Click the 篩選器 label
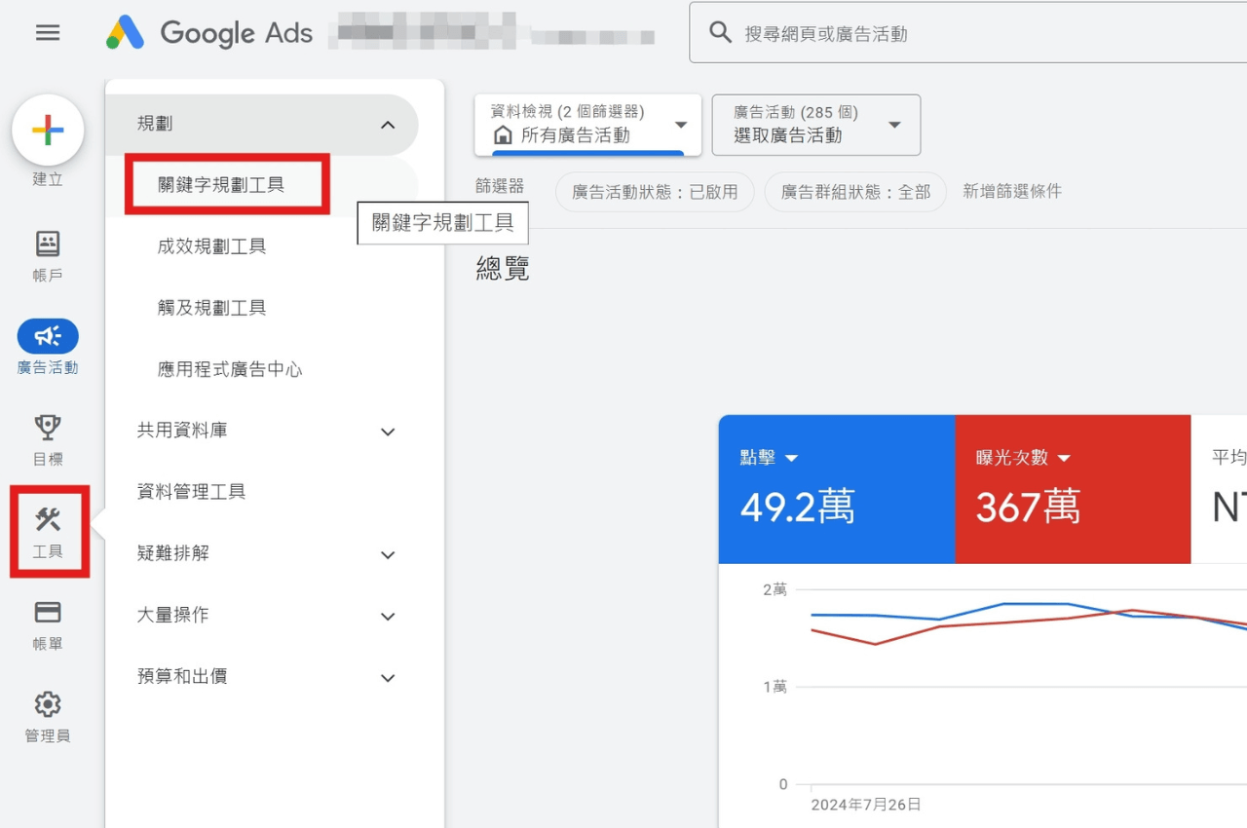 [500, 186]
